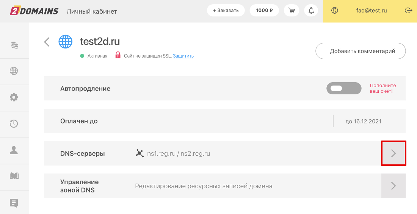The width and height of the screenshot is (417, 214).
Task: Open the user profile sidebar icon
Action: point(14,150)
